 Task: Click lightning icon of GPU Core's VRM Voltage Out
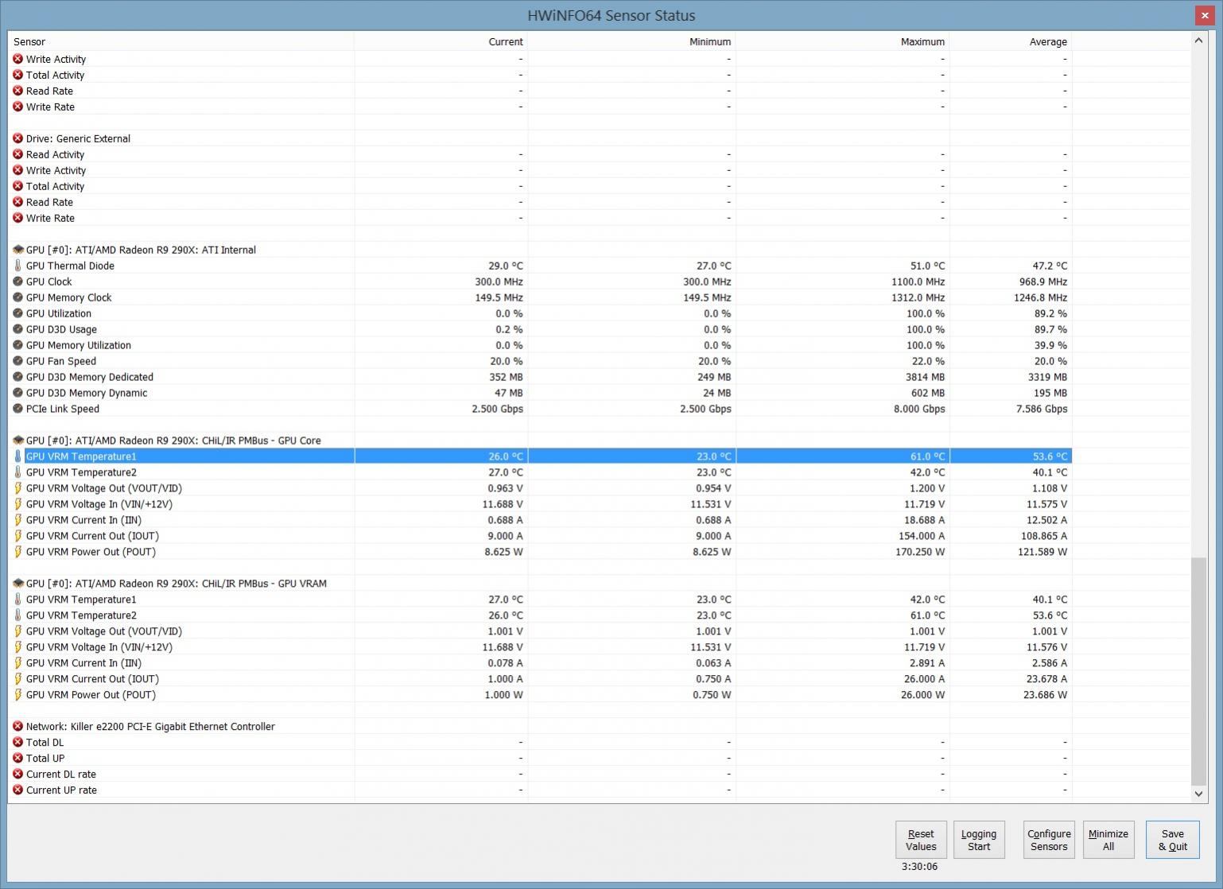pos(17,488)
